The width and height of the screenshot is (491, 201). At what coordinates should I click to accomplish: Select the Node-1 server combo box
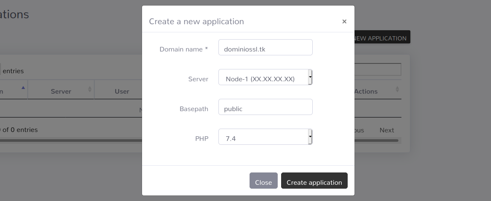pyautogui.click(x=265, y=77)
